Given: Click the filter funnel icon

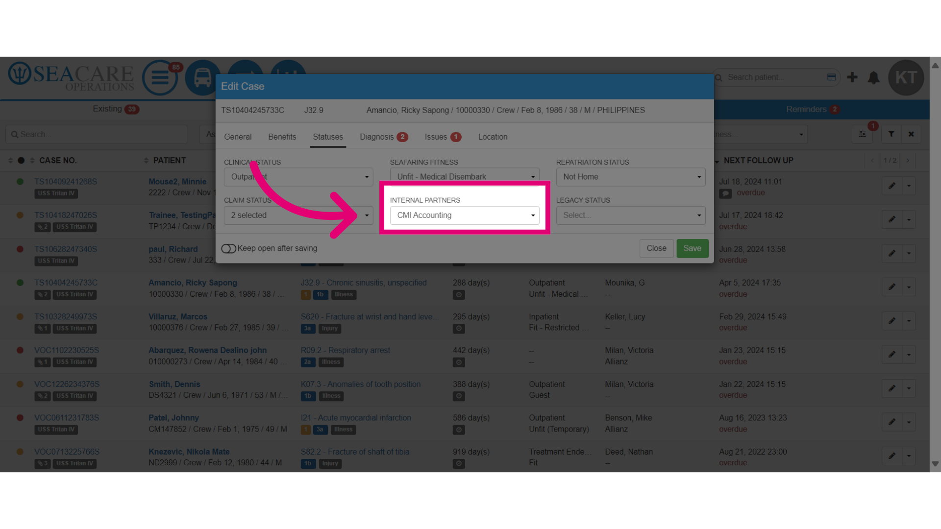Looking at the screenshot, I should (x=891, y=134).
